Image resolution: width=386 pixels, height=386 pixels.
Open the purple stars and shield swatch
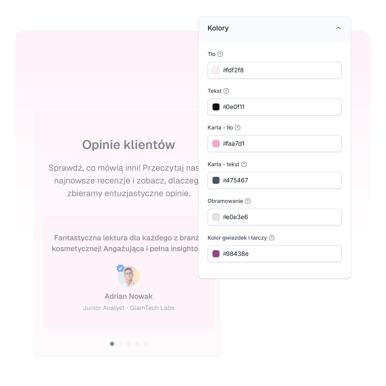216,254
